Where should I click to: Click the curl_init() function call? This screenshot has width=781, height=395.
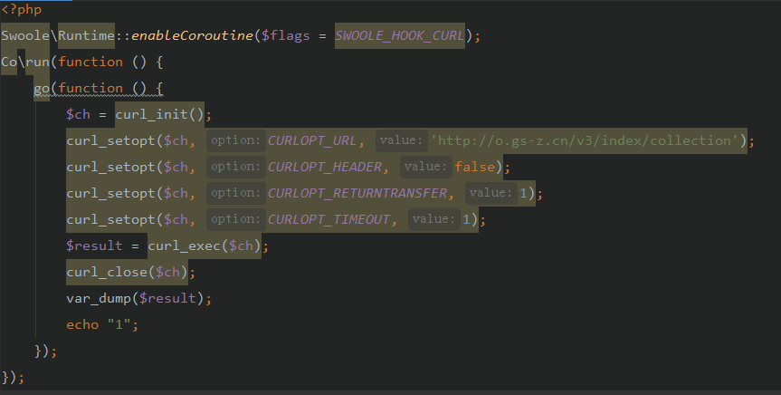click(160, 114)
